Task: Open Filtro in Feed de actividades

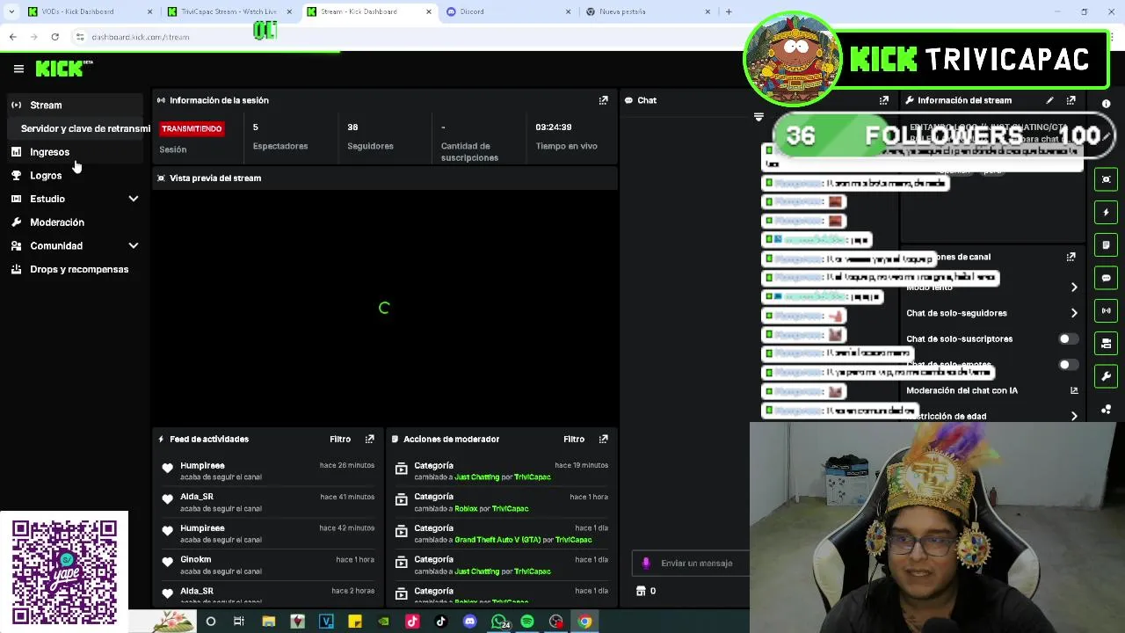Action: coord(340,439)
